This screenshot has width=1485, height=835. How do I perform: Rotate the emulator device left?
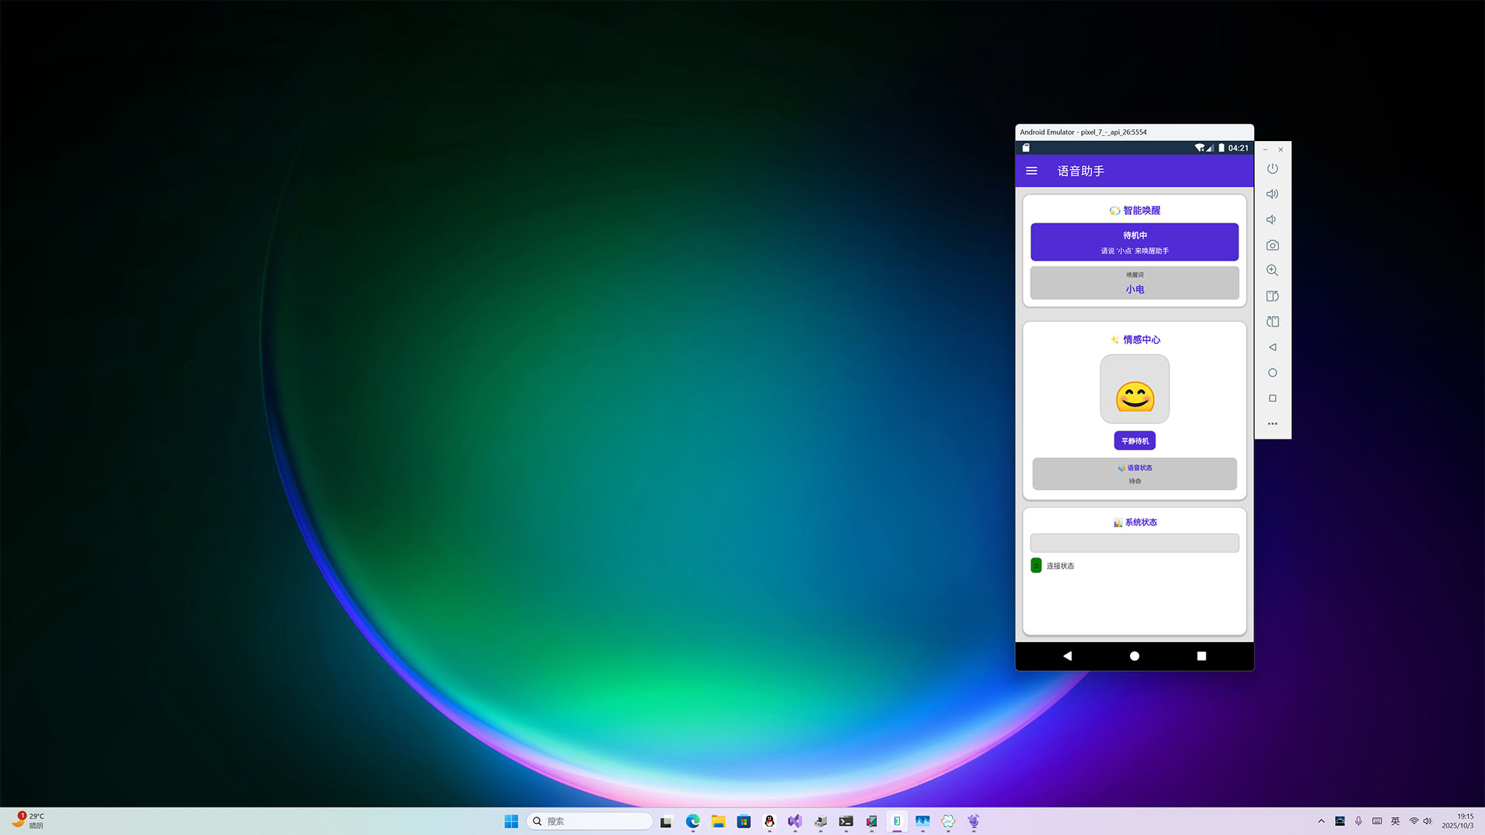click(x=1272, y=296)
